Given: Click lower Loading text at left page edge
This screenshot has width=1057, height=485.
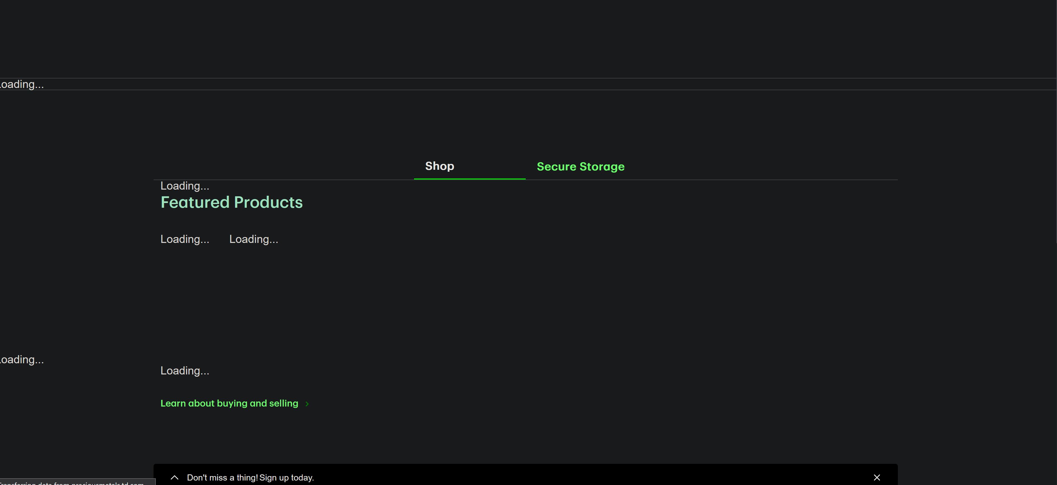Looking at the screenshot, I should 22,359.
